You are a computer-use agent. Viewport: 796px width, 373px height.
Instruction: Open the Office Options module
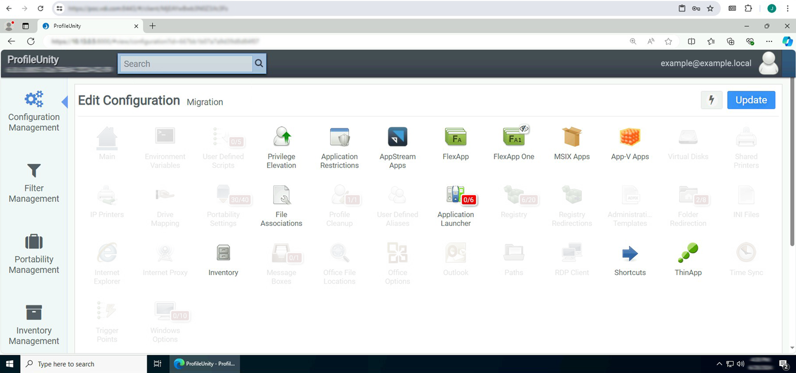(398, 264)
